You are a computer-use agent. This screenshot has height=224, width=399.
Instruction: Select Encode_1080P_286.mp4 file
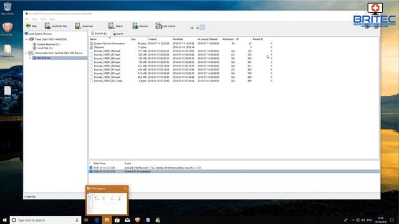point(107,51)
